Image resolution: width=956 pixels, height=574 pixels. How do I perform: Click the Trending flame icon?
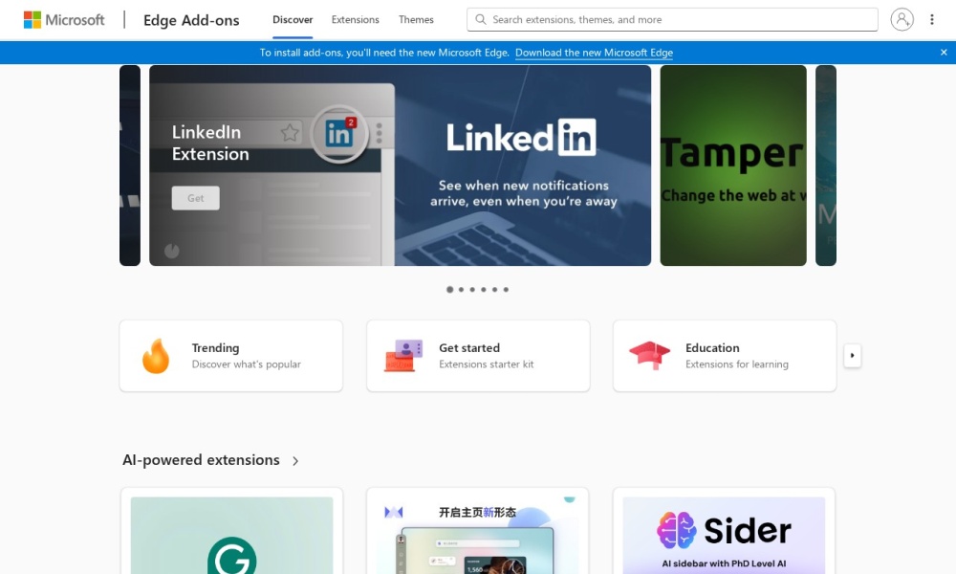pyautogui.click(x=155, y=356)
